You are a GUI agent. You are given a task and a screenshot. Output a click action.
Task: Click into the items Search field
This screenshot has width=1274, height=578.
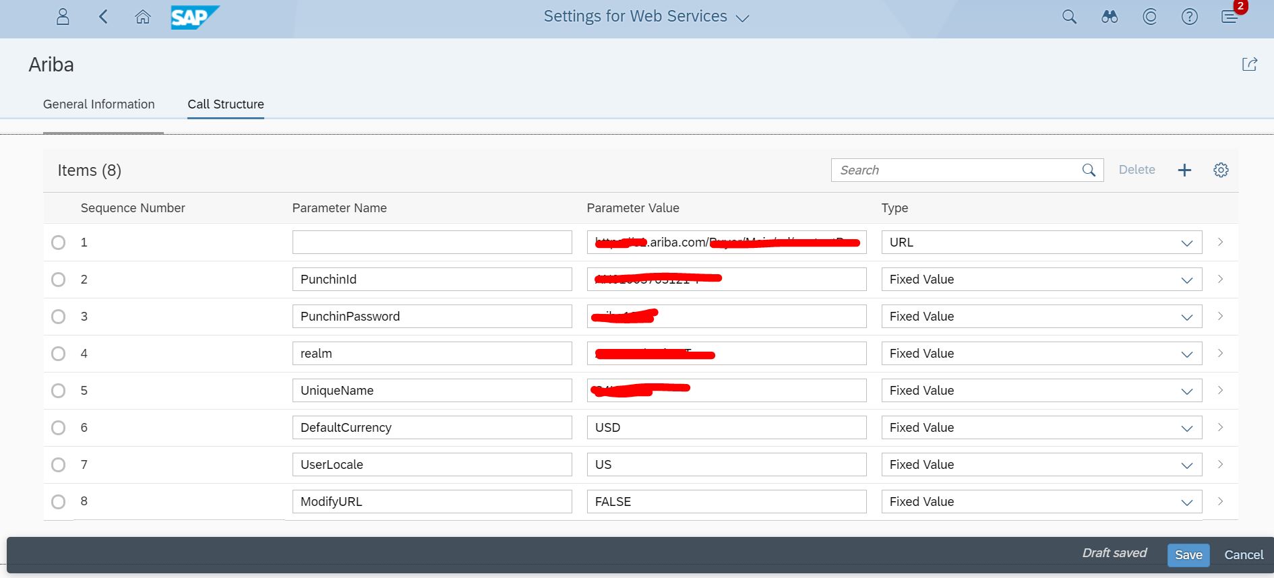pyautogui.click(x=956, y=170)
